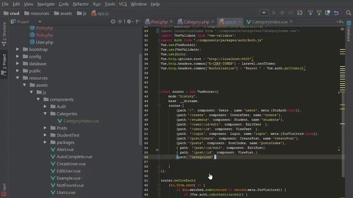353x198 pixels.
Task: Expand the Auth folder
Action: pyautogui.click(x=45, y=106)
